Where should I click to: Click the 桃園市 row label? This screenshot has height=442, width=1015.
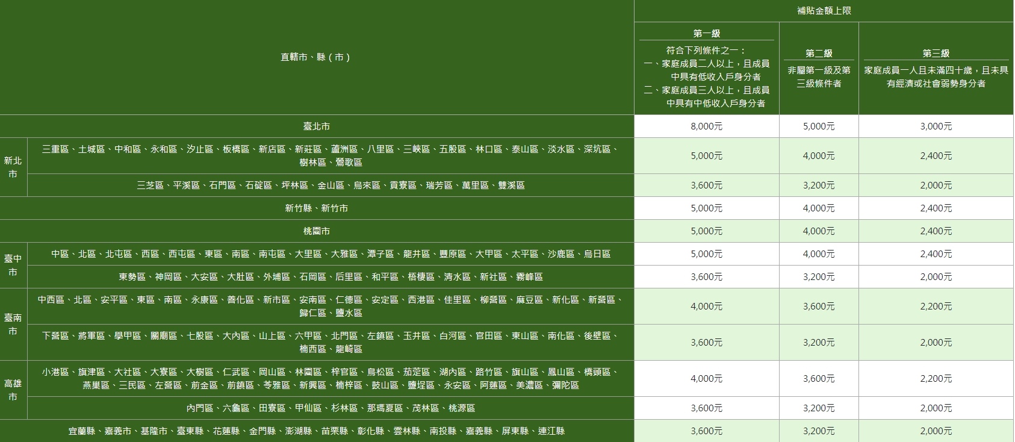click(316, 231)
